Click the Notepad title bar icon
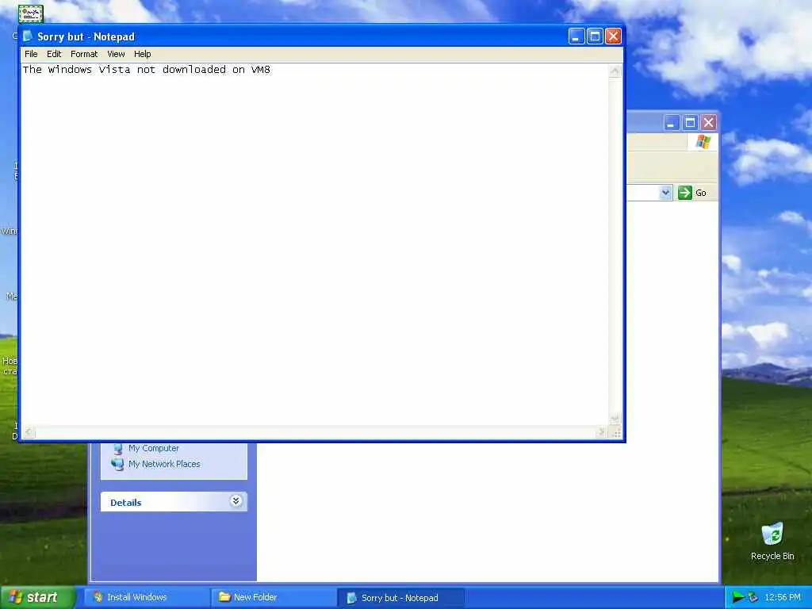This screenshot has height=609, width=812. [28, 36]
